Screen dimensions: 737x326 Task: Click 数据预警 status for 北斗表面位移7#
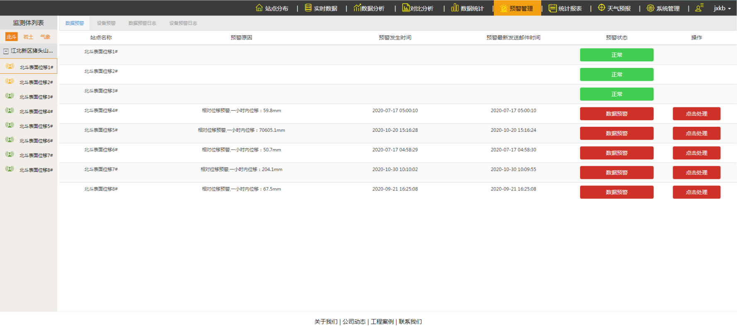click(x=616, y=172)
